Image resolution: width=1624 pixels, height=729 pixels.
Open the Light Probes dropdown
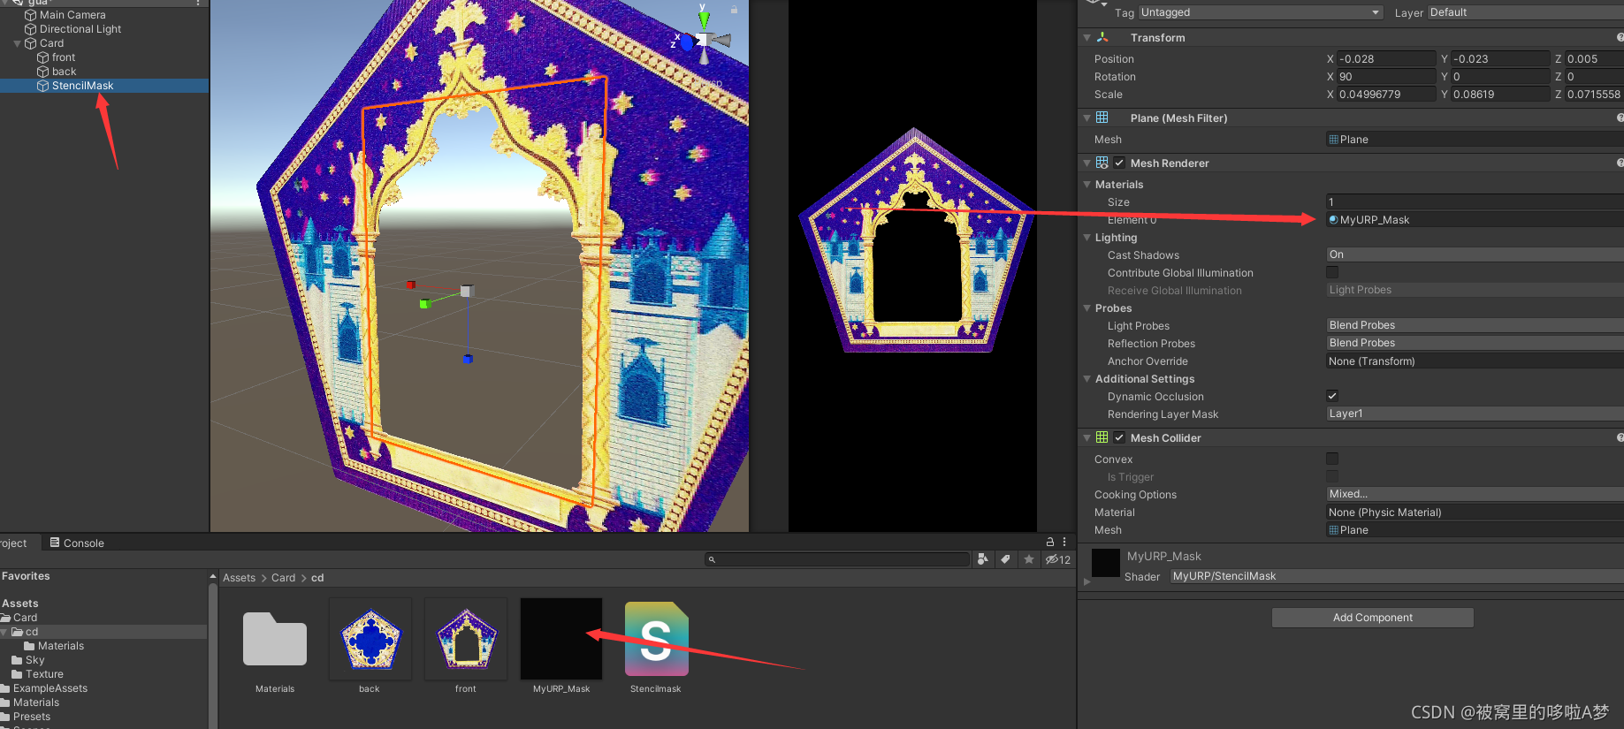click(1475, 325)
